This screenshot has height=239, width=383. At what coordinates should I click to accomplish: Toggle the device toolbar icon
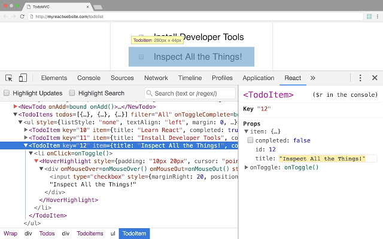point(23,78)
